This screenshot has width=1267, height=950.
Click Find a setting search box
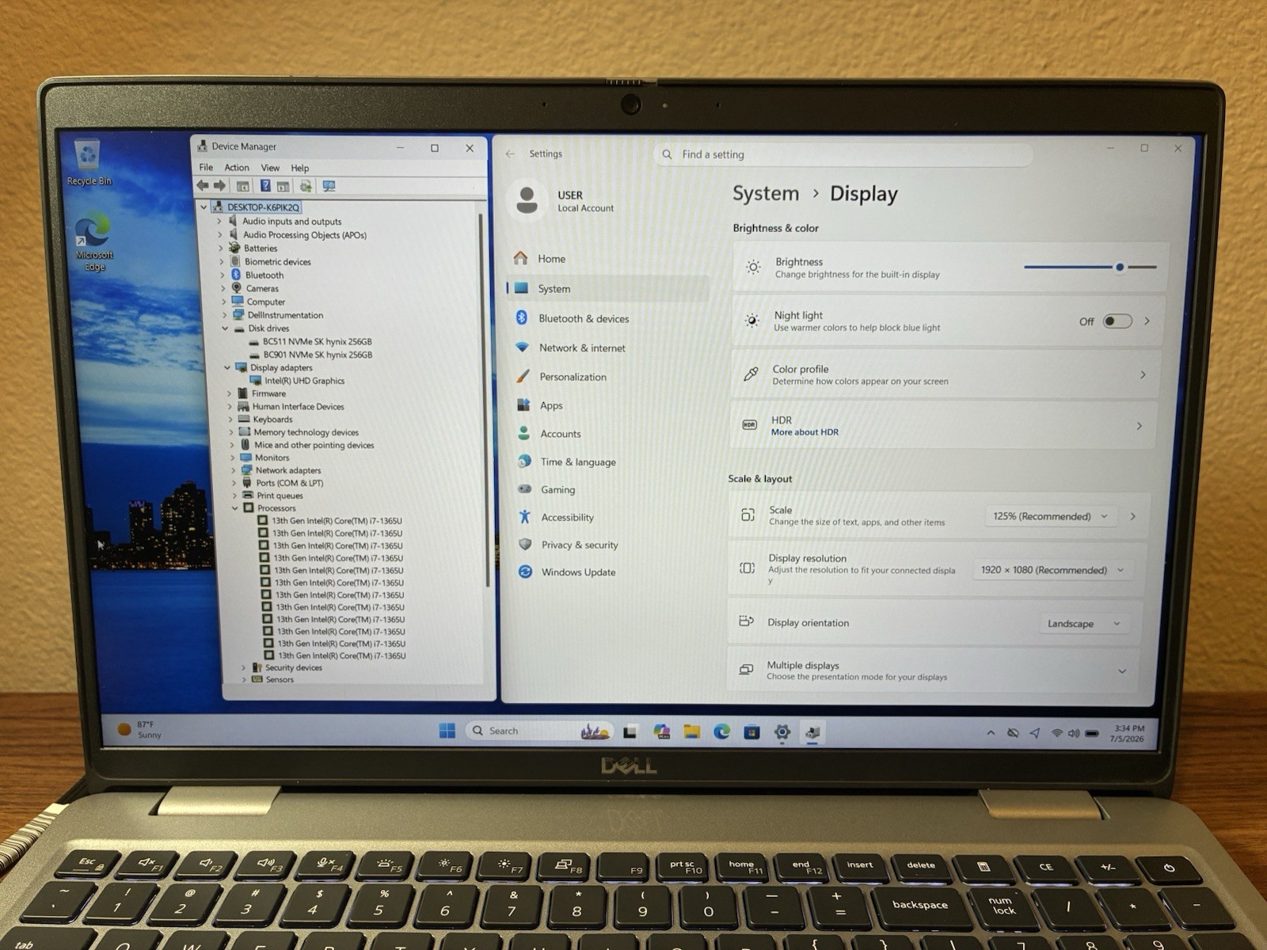point(843,154)
